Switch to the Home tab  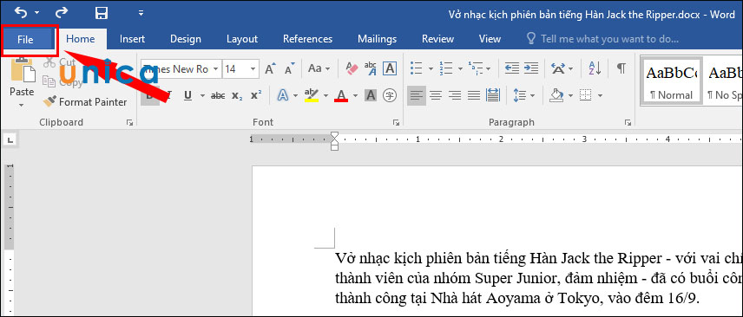pos(81,39)
